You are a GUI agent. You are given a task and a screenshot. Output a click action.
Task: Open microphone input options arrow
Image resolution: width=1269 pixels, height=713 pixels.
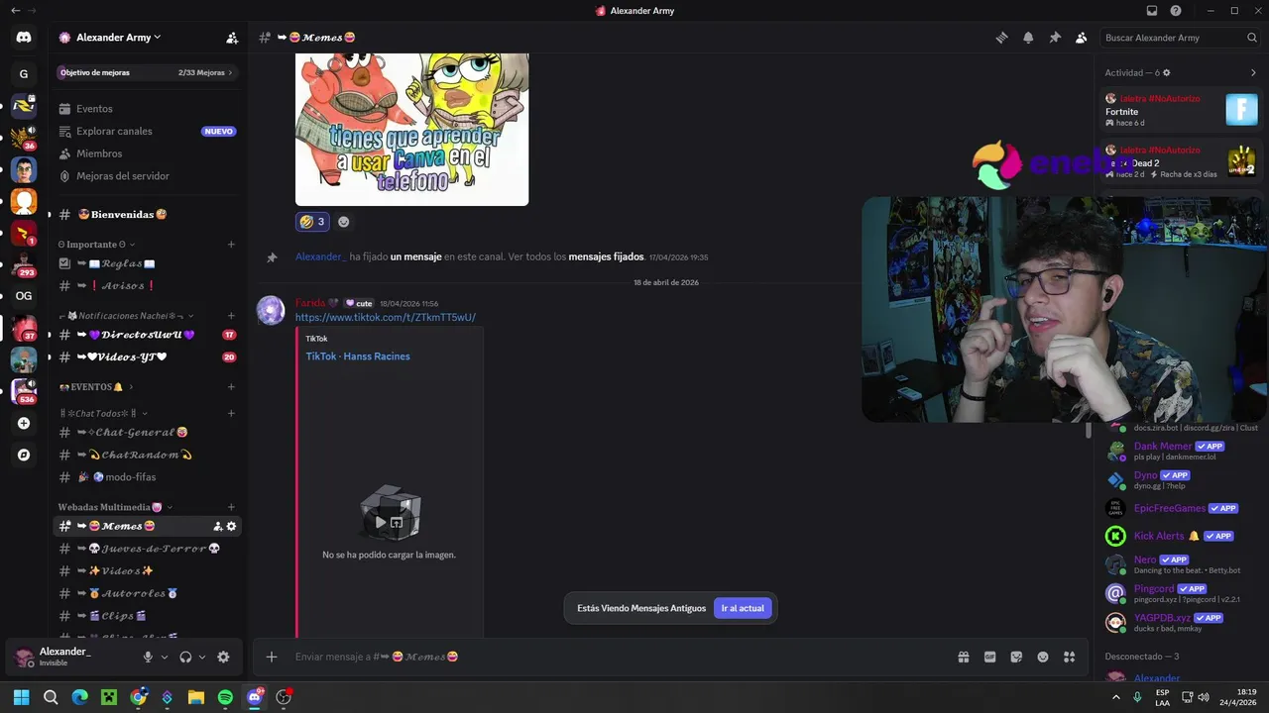point(165,657)
